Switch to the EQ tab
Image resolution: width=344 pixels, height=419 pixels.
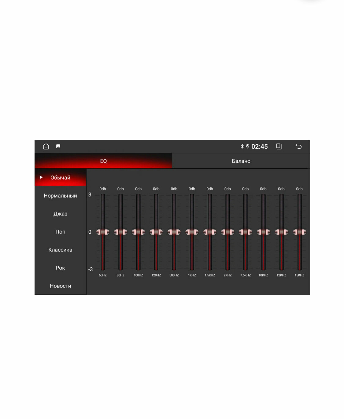pos(103,161)
